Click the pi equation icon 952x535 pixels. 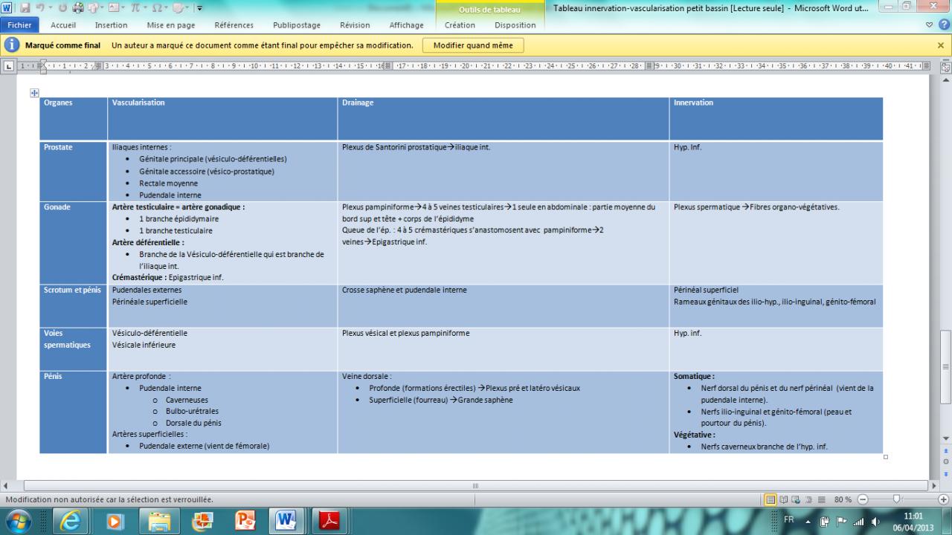coord(135,8)
